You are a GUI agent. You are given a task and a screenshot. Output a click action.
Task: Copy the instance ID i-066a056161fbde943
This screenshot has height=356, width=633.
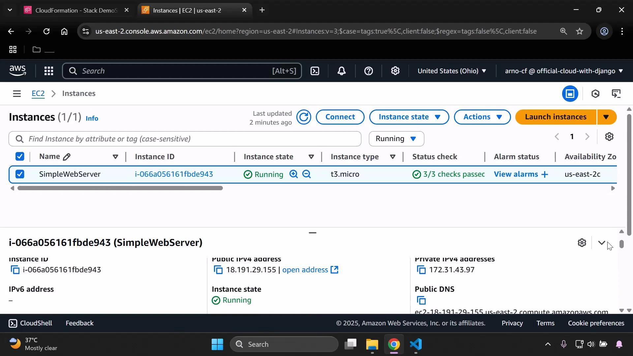[15, 269]
